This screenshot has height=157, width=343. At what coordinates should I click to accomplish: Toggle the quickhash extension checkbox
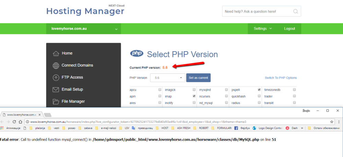pyautogui.click(x=259, y=96)
